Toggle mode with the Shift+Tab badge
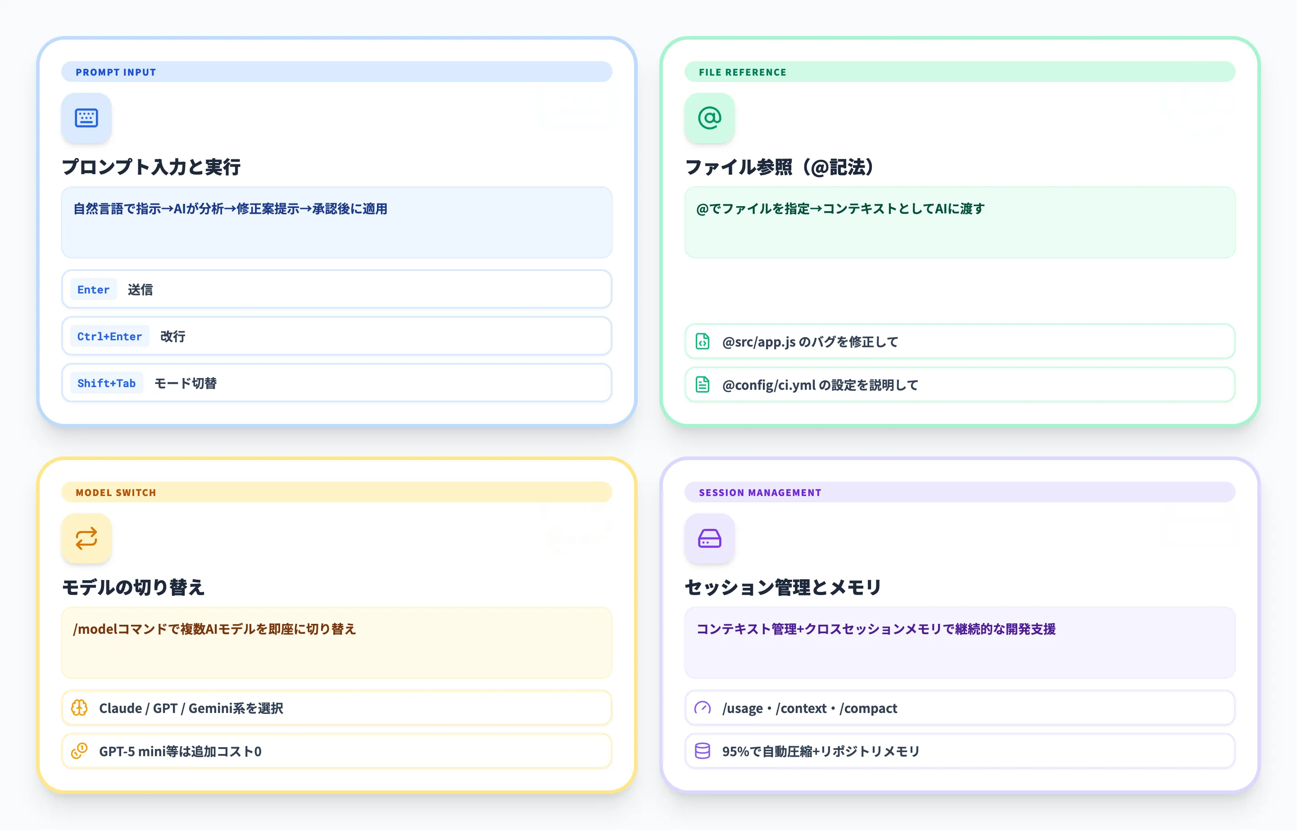The height and width of the screenshot is (830, 1297). coord(107,383)
